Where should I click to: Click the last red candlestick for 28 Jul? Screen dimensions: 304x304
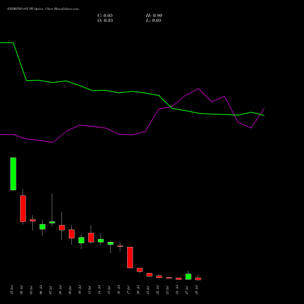tap(198, 279)
